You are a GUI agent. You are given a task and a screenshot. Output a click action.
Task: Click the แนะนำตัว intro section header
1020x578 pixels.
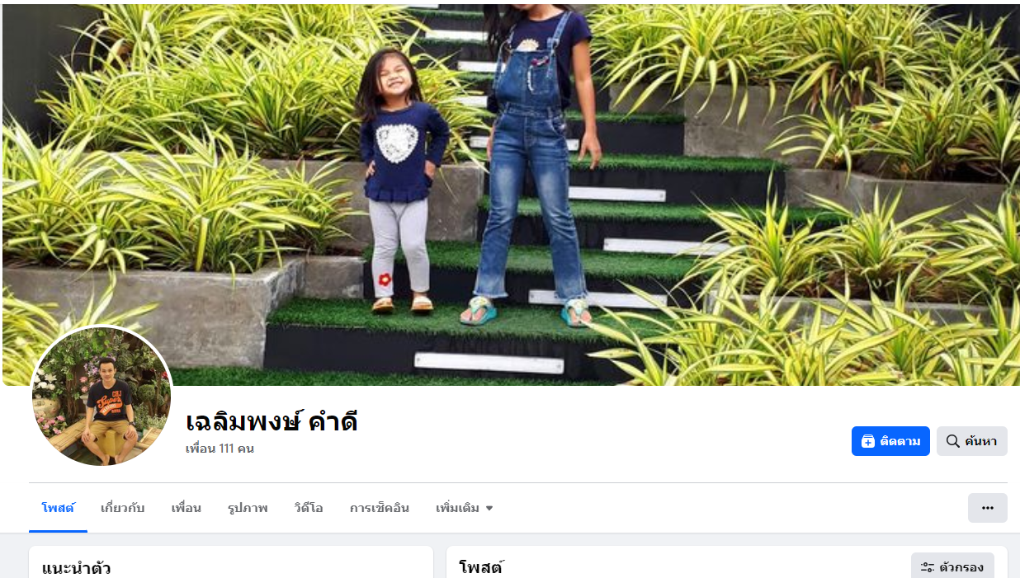point(76,568)
